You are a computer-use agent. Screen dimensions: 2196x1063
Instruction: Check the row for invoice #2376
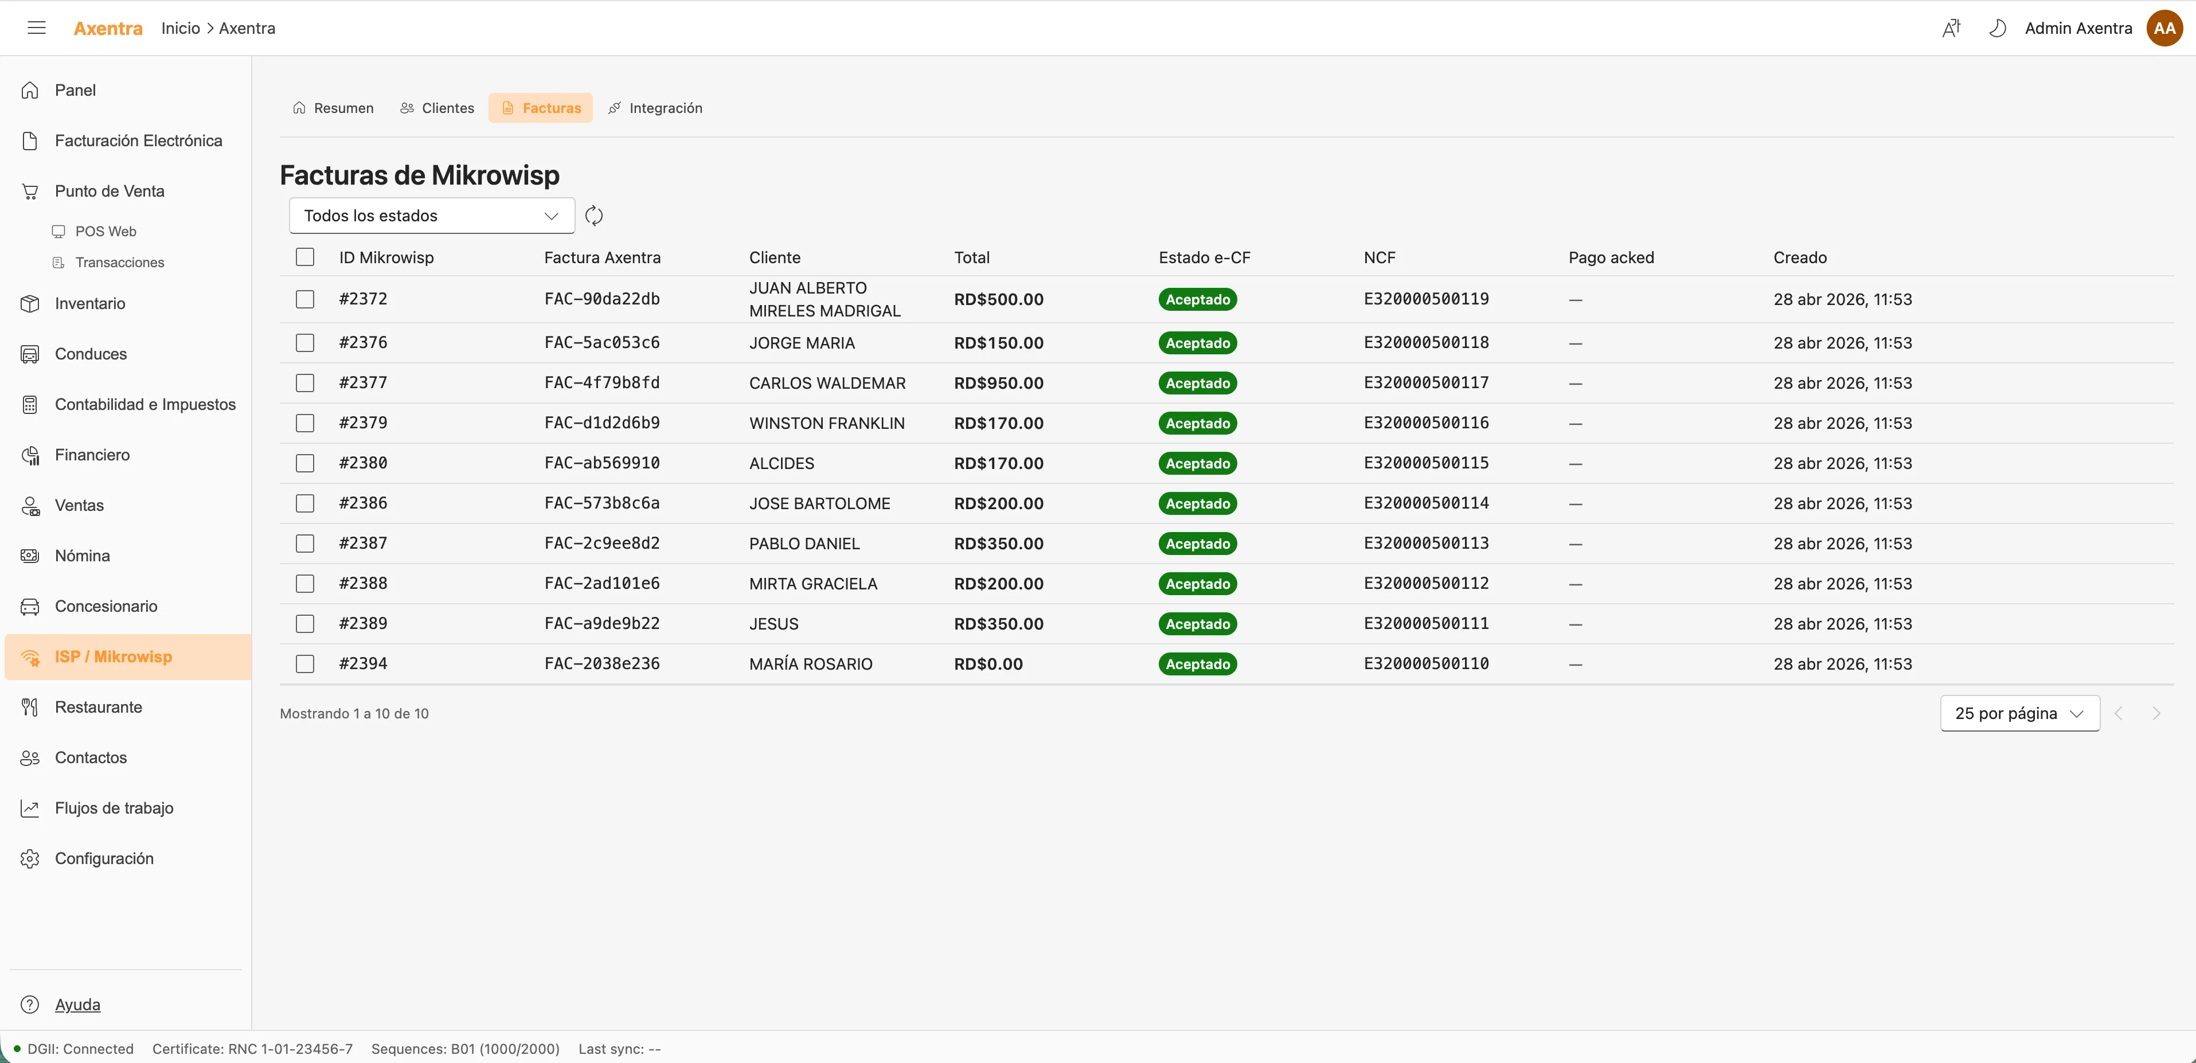coord(305,343)
